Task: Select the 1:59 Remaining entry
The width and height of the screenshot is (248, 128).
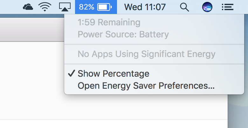Action: coord(109,22)
